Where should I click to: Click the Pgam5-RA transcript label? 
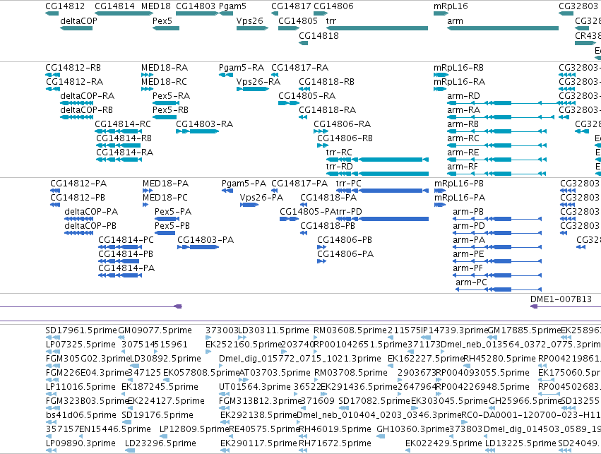[x=242, y=68]
